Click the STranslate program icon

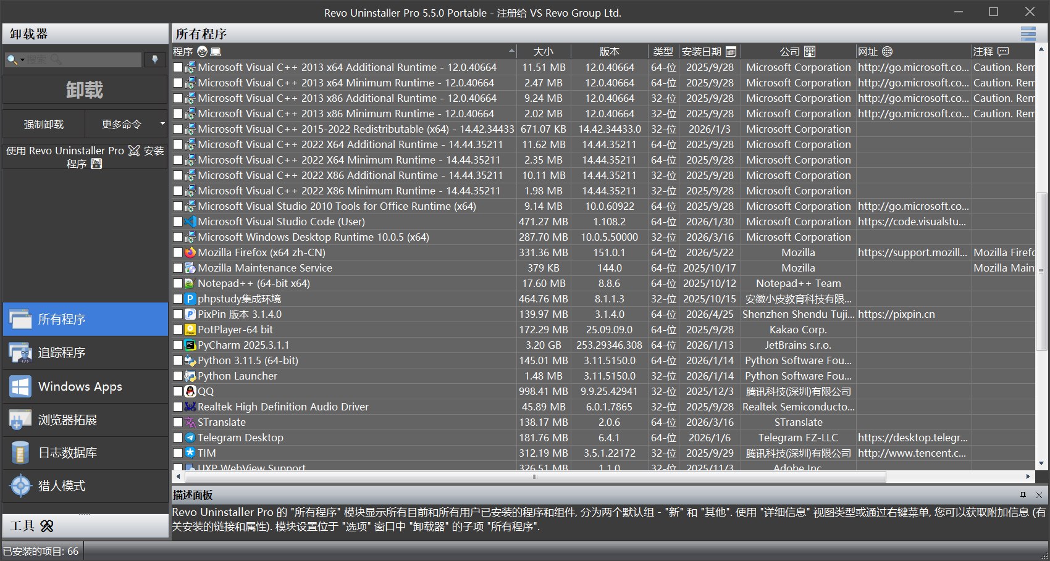[x=190, y=422]
